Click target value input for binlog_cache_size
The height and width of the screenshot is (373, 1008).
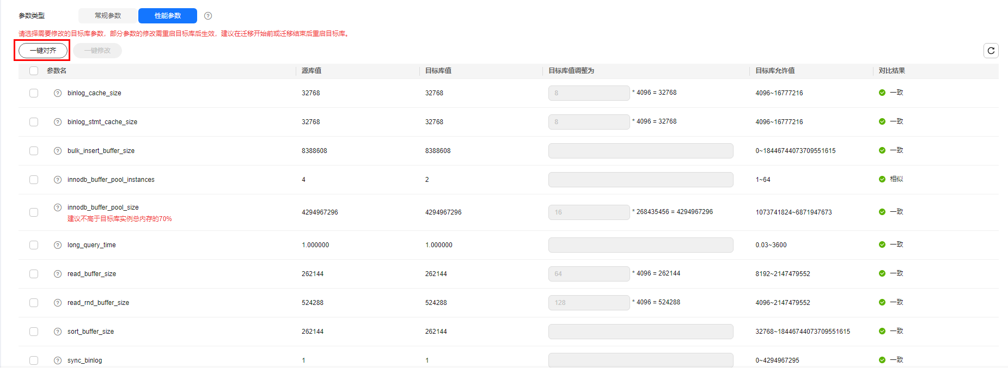click(589, 93)
